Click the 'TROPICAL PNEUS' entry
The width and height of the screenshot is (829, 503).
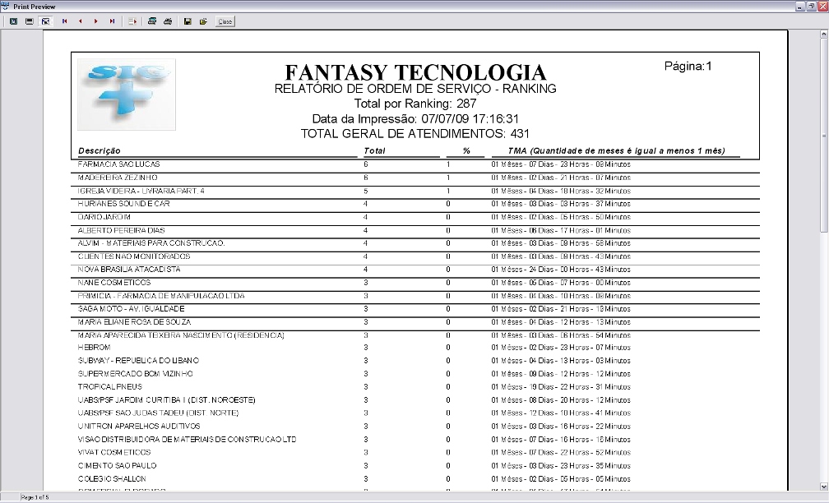[110, 387]
